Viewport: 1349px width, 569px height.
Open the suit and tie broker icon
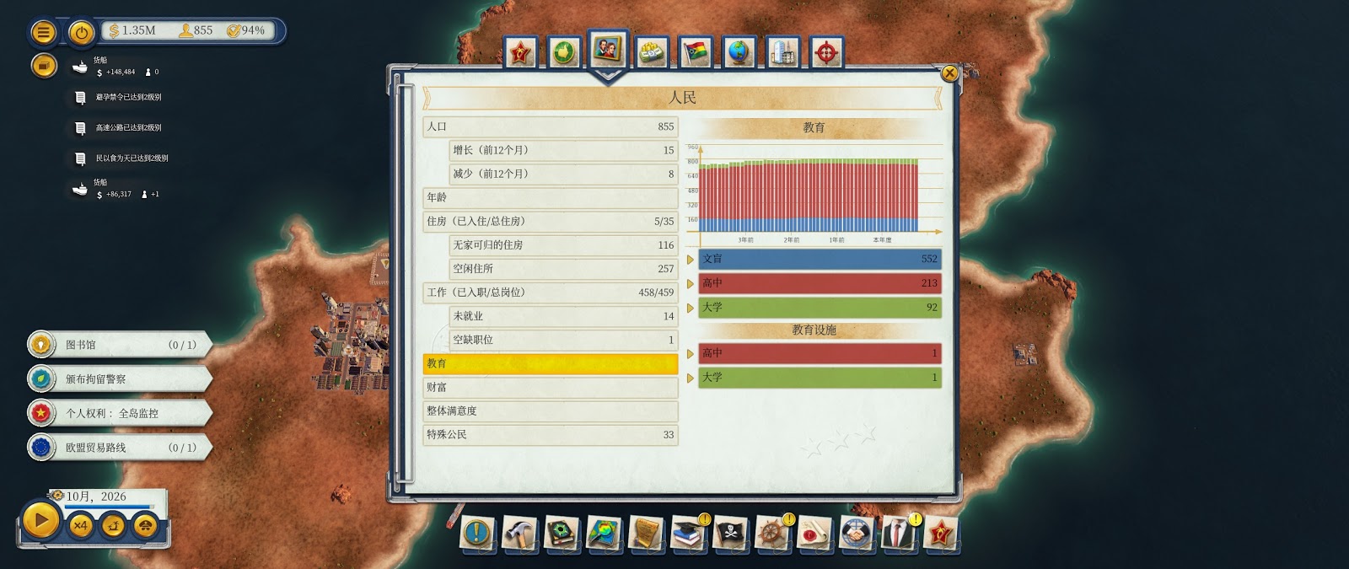pyautogui.click(x=899, y=533)
